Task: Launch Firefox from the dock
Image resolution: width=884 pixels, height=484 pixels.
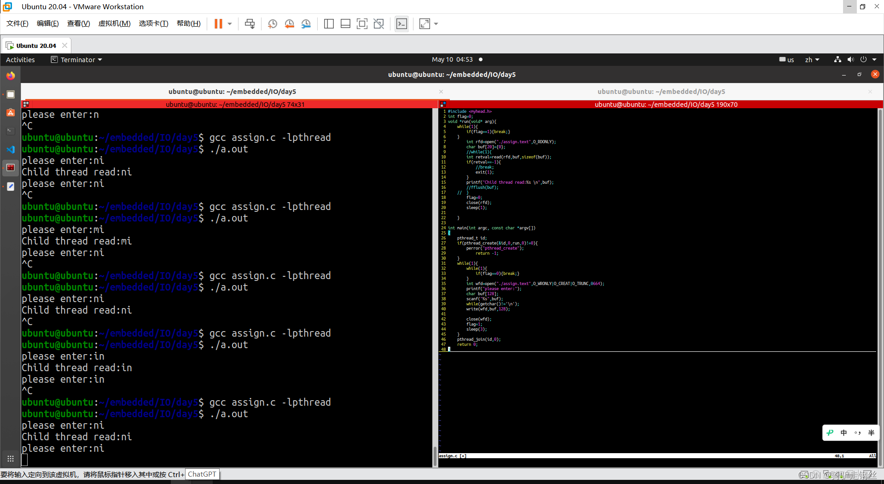Action: pyautogui.click(x=11, y=76)
